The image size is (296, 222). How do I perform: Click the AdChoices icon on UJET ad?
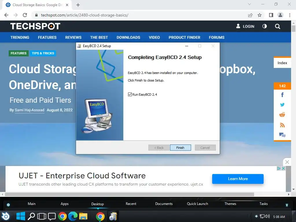point(279,169)
